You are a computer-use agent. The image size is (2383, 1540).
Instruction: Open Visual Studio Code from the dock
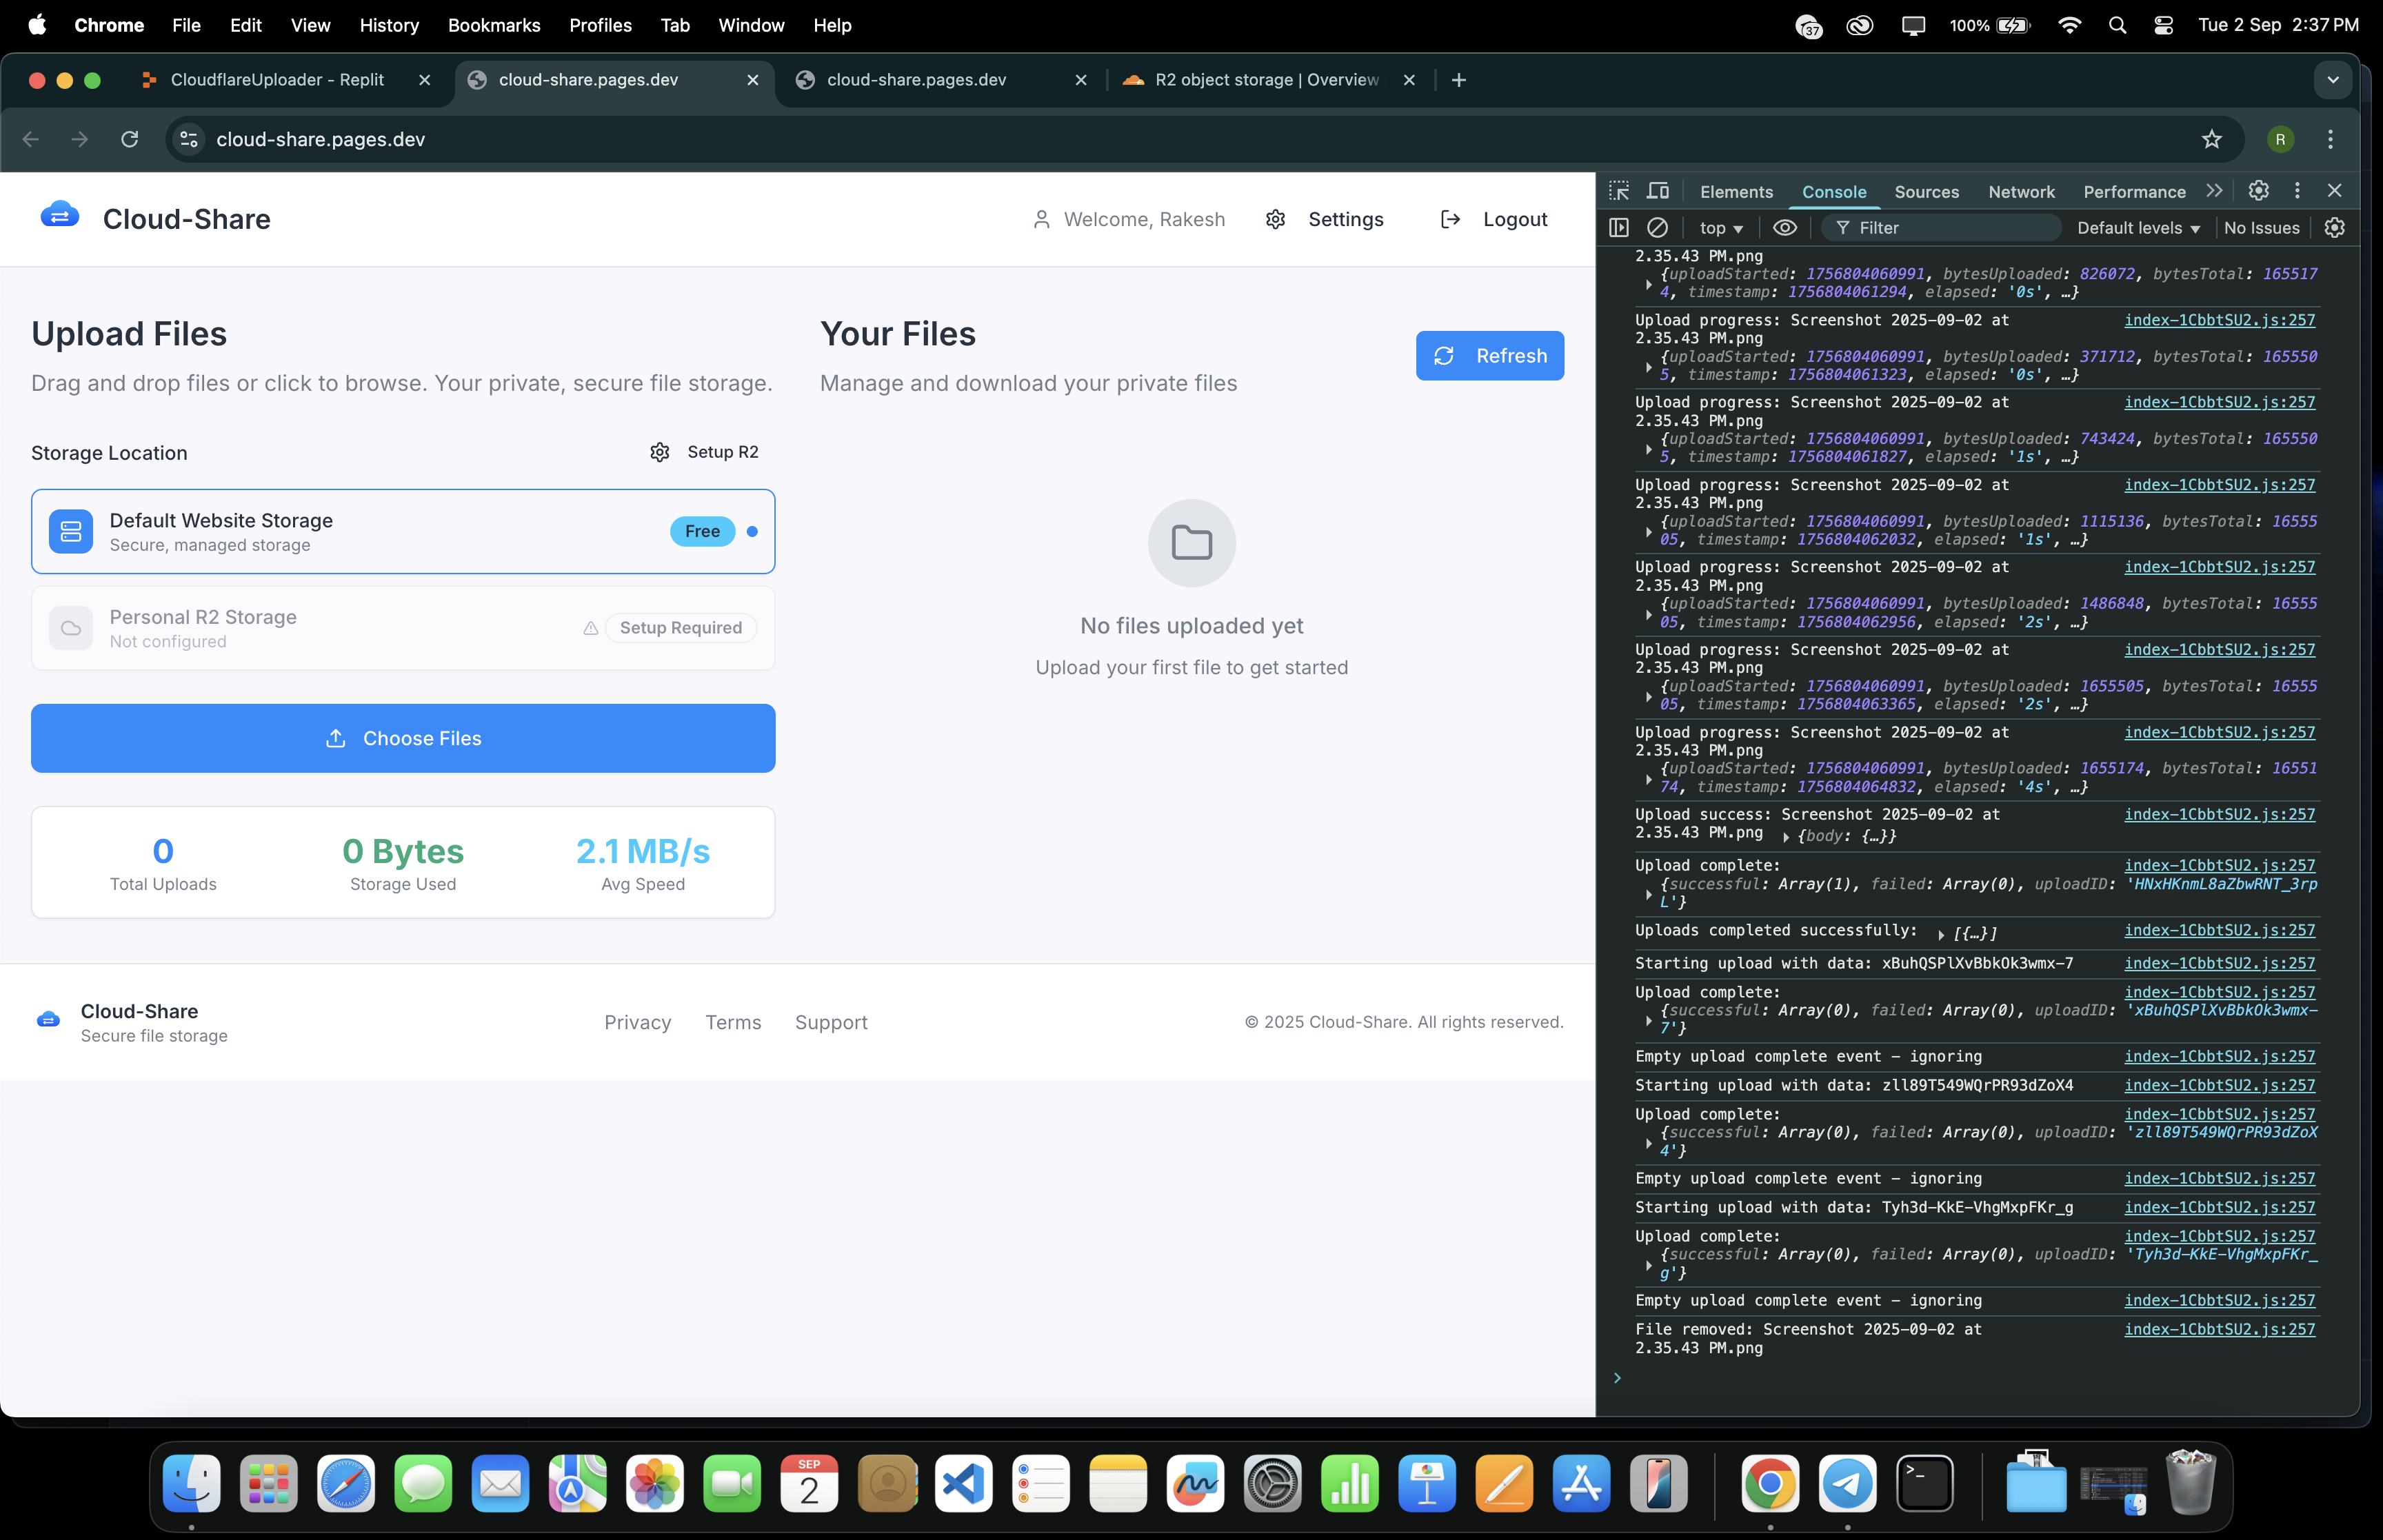point(964,1484)
